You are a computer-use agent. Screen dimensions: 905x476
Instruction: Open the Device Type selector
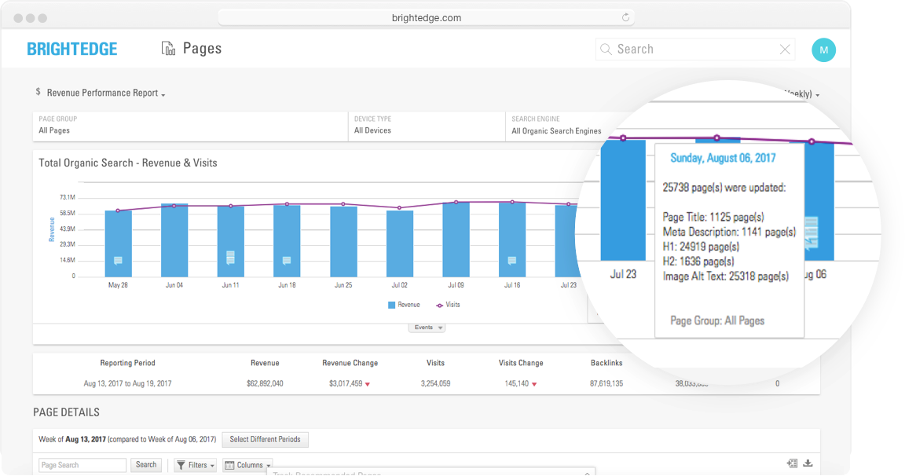(426, 126)
